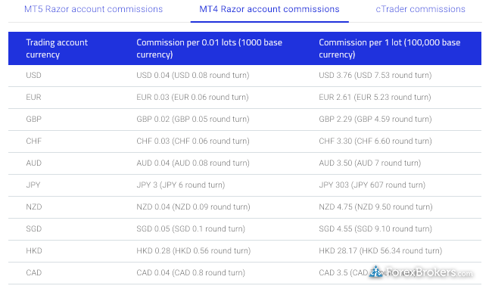
Task: Select the HKD currency row label
Action: click(x=34, y=250)
